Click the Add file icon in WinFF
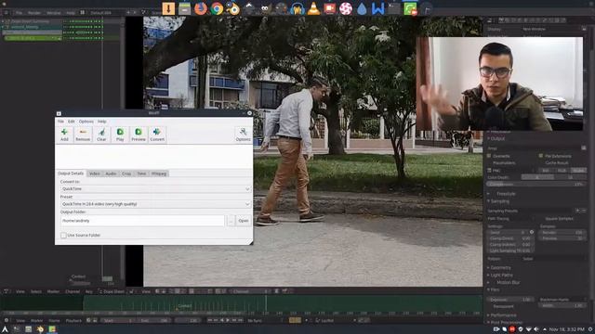This screenshot has height=334, width=595. (x=64, y=135)
